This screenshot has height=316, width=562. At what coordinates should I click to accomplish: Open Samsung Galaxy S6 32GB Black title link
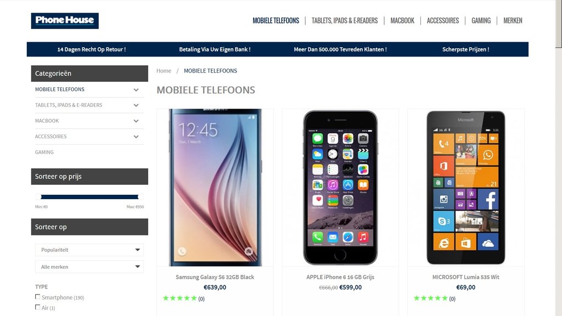point(215,277)
